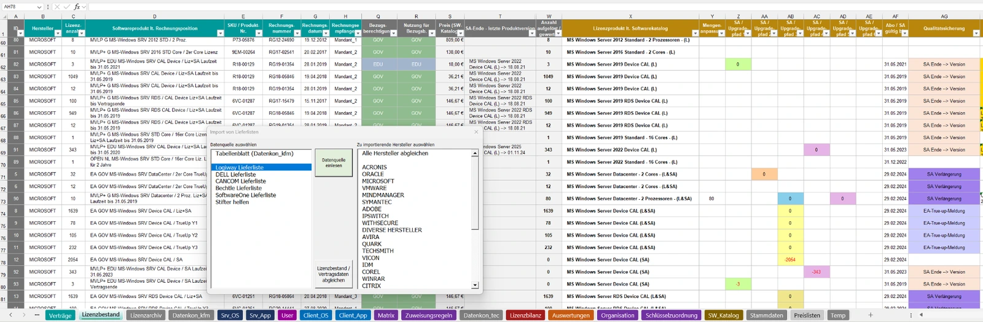Select column X header
This screenshot has height=322, width=983.
click(x=630, y=17)
